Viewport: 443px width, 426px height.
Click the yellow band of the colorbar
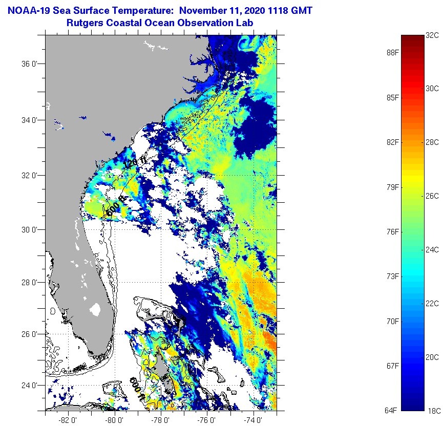coord(412,178)
